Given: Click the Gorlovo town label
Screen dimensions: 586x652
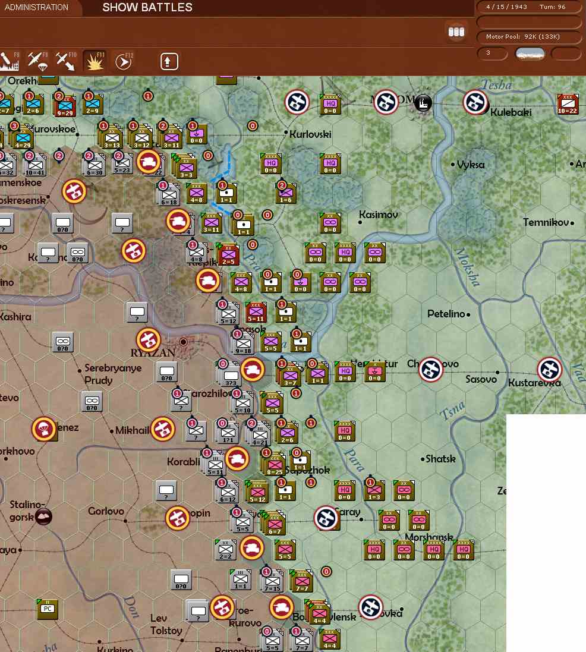Looking at the screenshot, I should point(106,511).
